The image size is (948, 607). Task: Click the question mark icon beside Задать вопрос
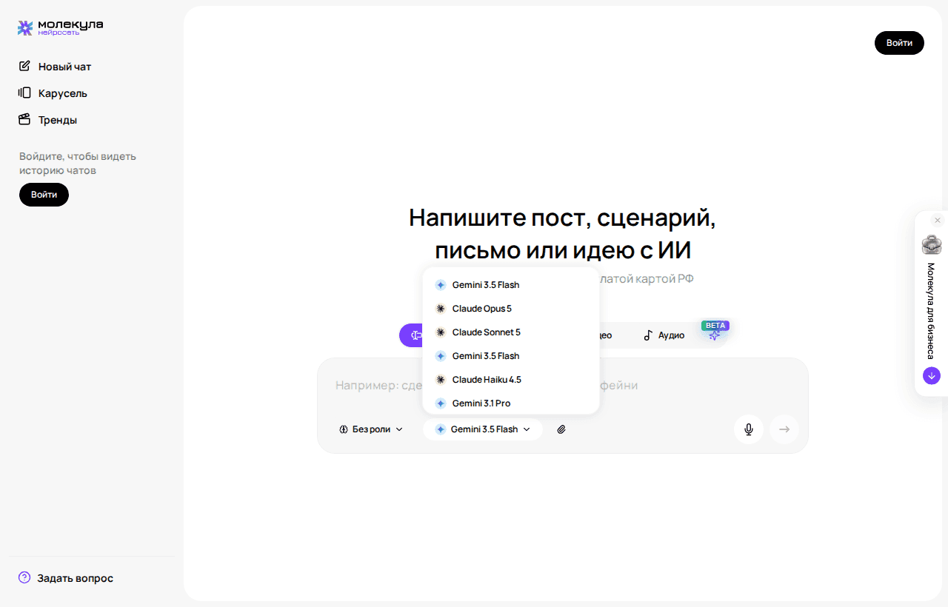pos(24,577)
